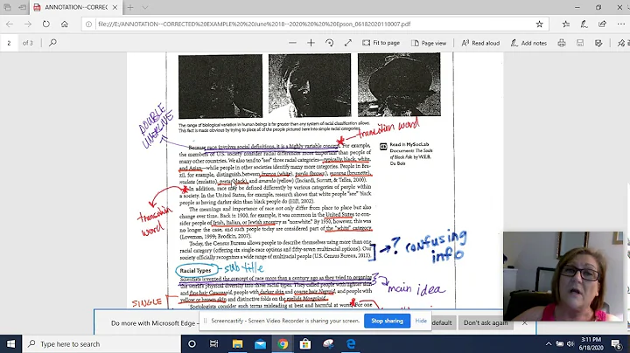The image size is (630, 353).
Task: Click the page number field
Action: point(9,43)
